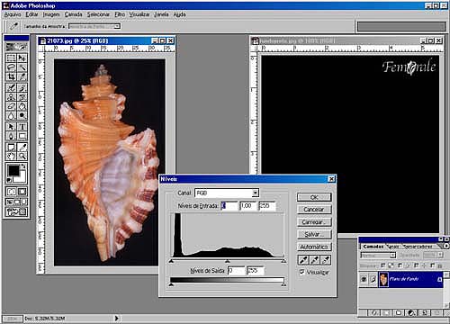Click the output levels white slider
This screenshot has width=450, height=324.
(x=283, y=284)
